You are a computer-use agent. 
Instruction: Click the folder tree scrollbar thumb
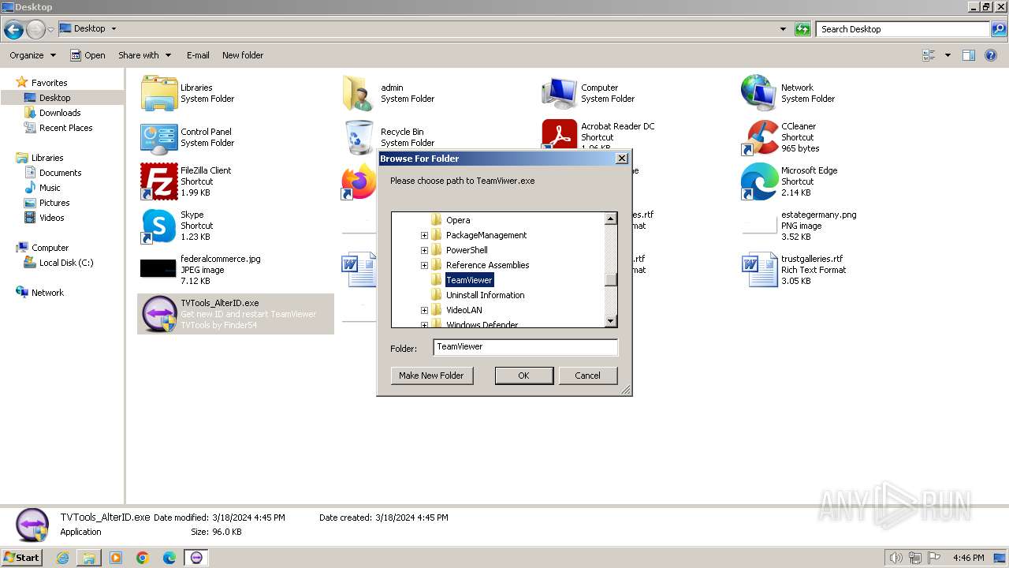[x=611, y=279]
